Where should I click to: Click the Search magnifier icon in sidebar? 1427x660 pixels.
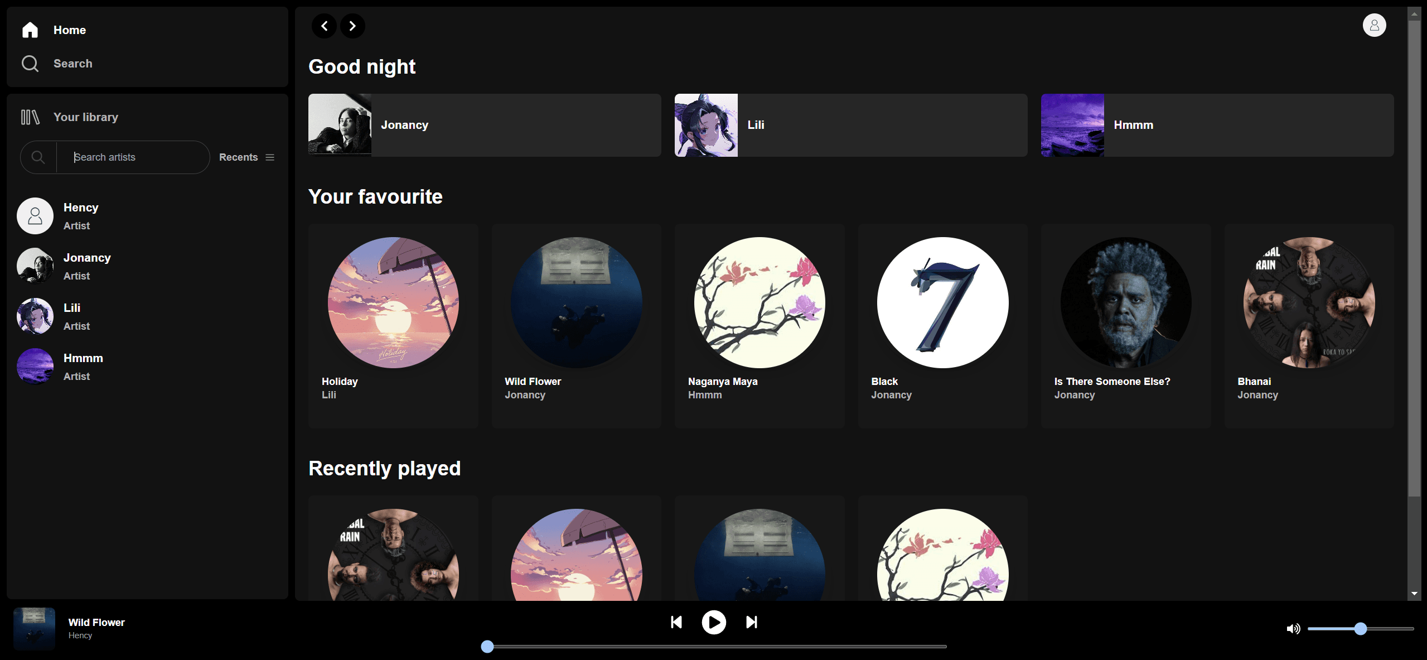tap(30, 64)
